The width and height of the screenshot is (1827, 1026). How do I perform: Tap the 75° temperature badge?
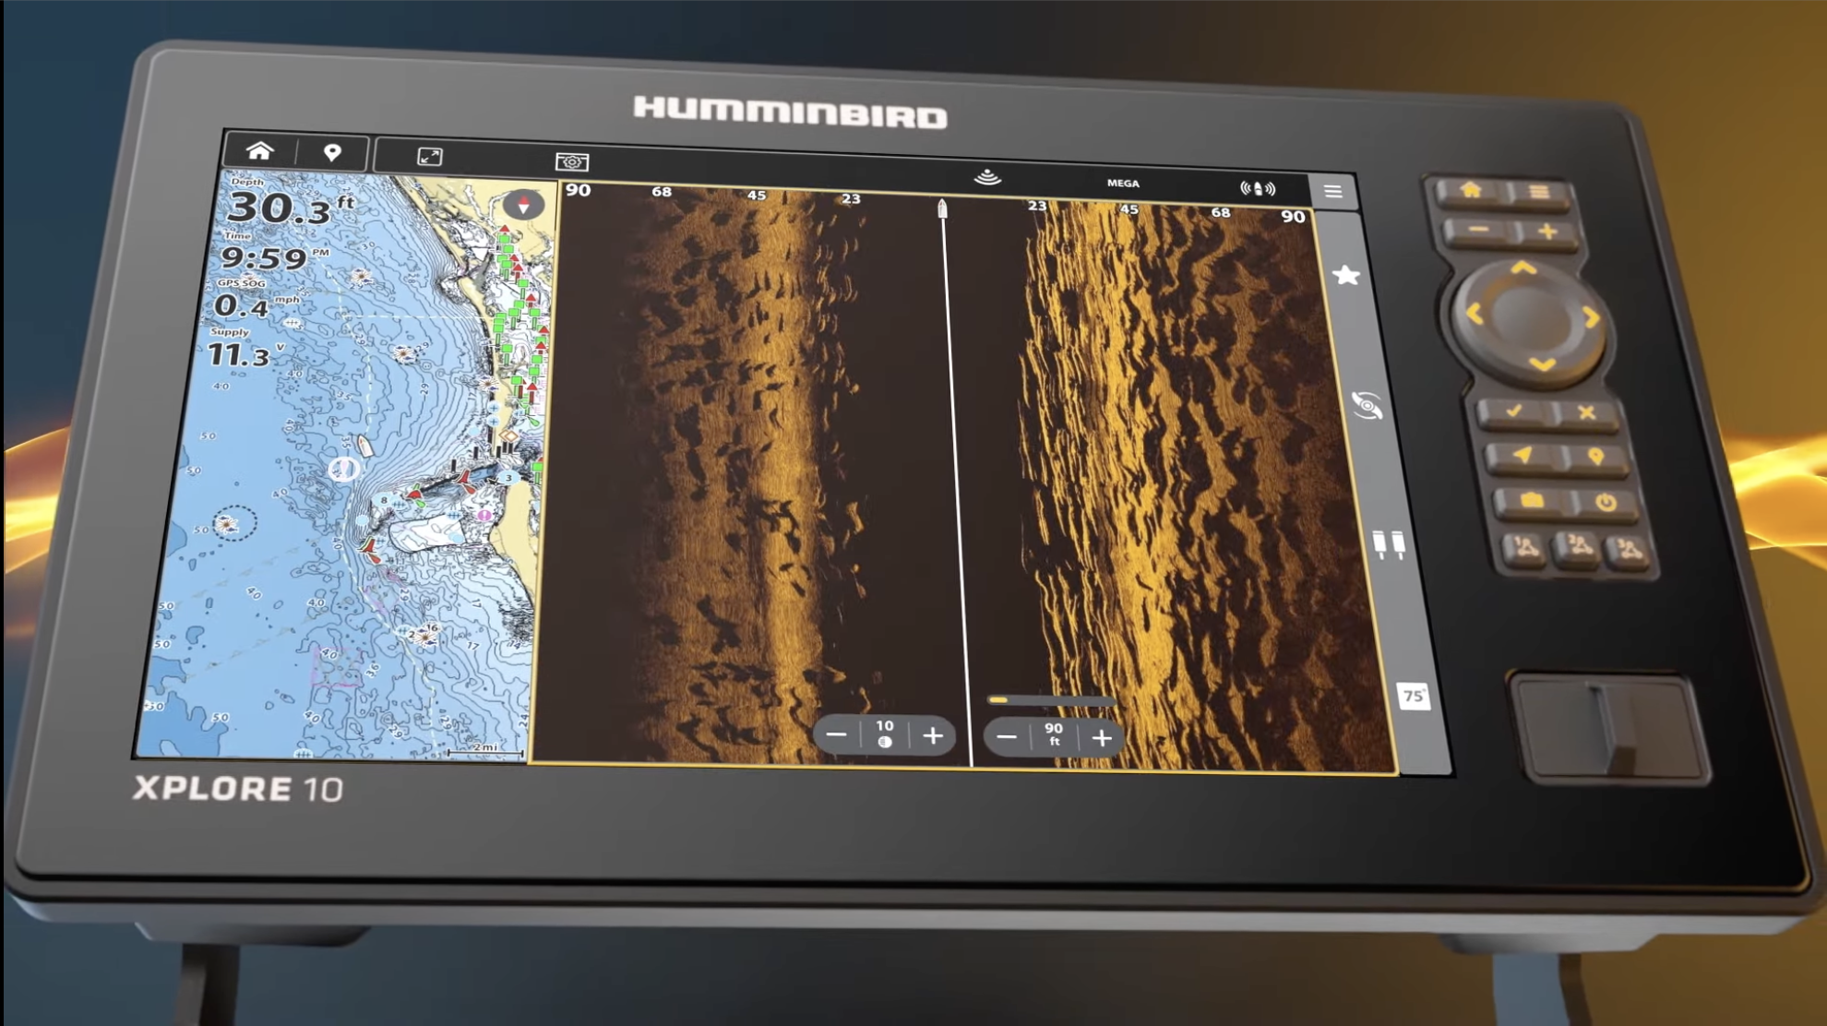pos(1413,696)
